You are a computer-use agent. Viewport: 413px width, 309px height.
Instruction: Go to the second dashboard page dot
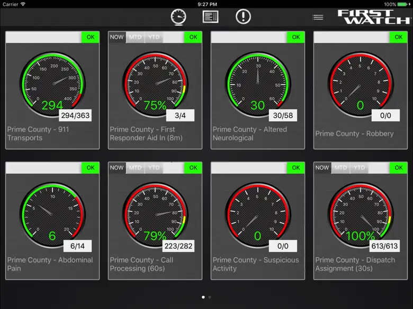click(210, 297)
